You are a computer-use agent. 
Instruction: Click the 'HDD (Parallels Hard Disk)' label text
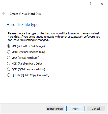tap(27, 64)
